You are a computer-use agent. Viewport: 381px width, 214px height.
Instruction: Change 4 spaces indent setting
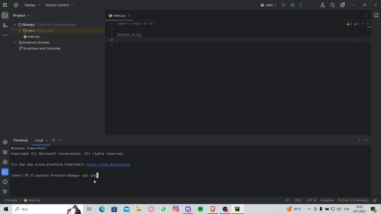pos(327,200)
